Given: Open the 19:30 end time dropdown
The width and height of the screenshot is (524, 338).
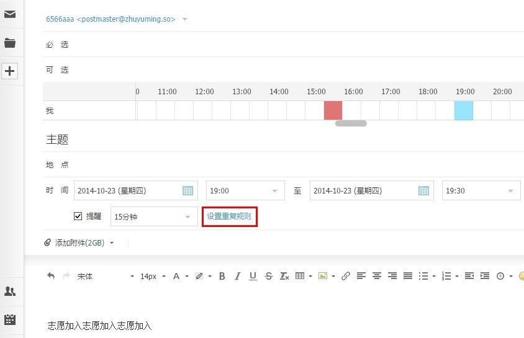Looking at the screenshot, I should (510, 191).
